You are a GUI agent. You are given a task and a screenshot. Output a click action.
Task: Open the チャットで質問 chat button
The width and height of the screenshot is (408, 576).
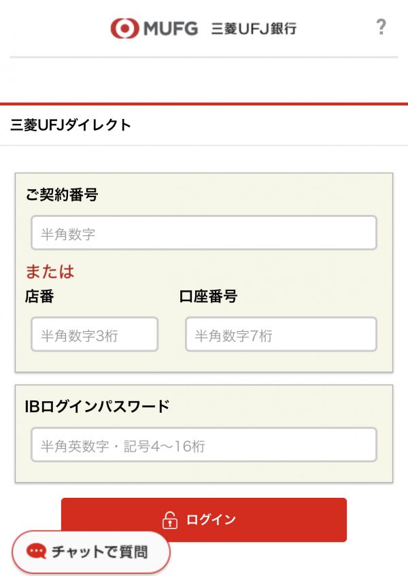(91, 552)
